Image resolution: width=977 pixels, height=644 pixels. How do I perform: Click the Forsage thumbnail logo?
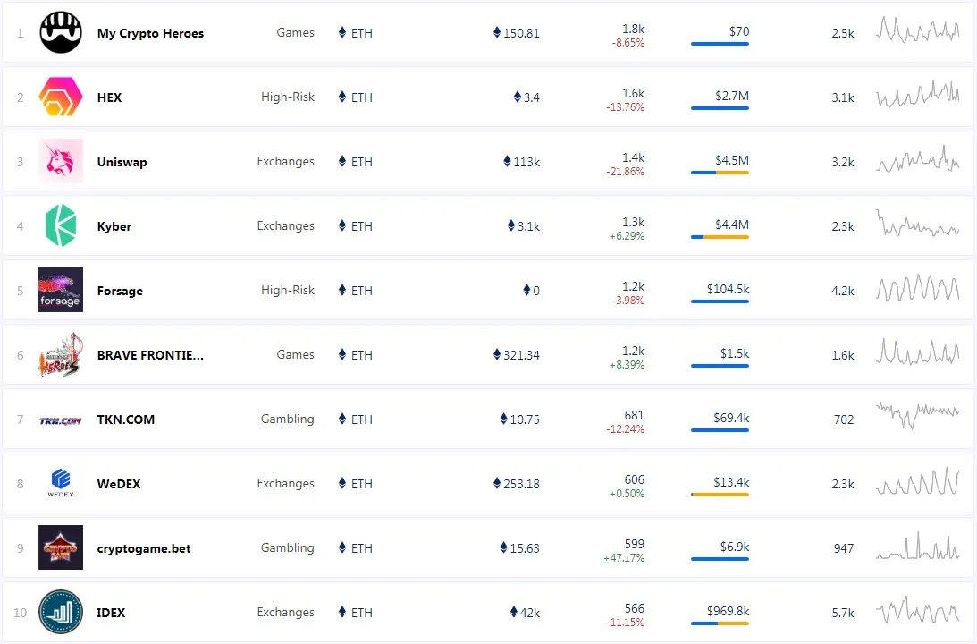[60, 290]
